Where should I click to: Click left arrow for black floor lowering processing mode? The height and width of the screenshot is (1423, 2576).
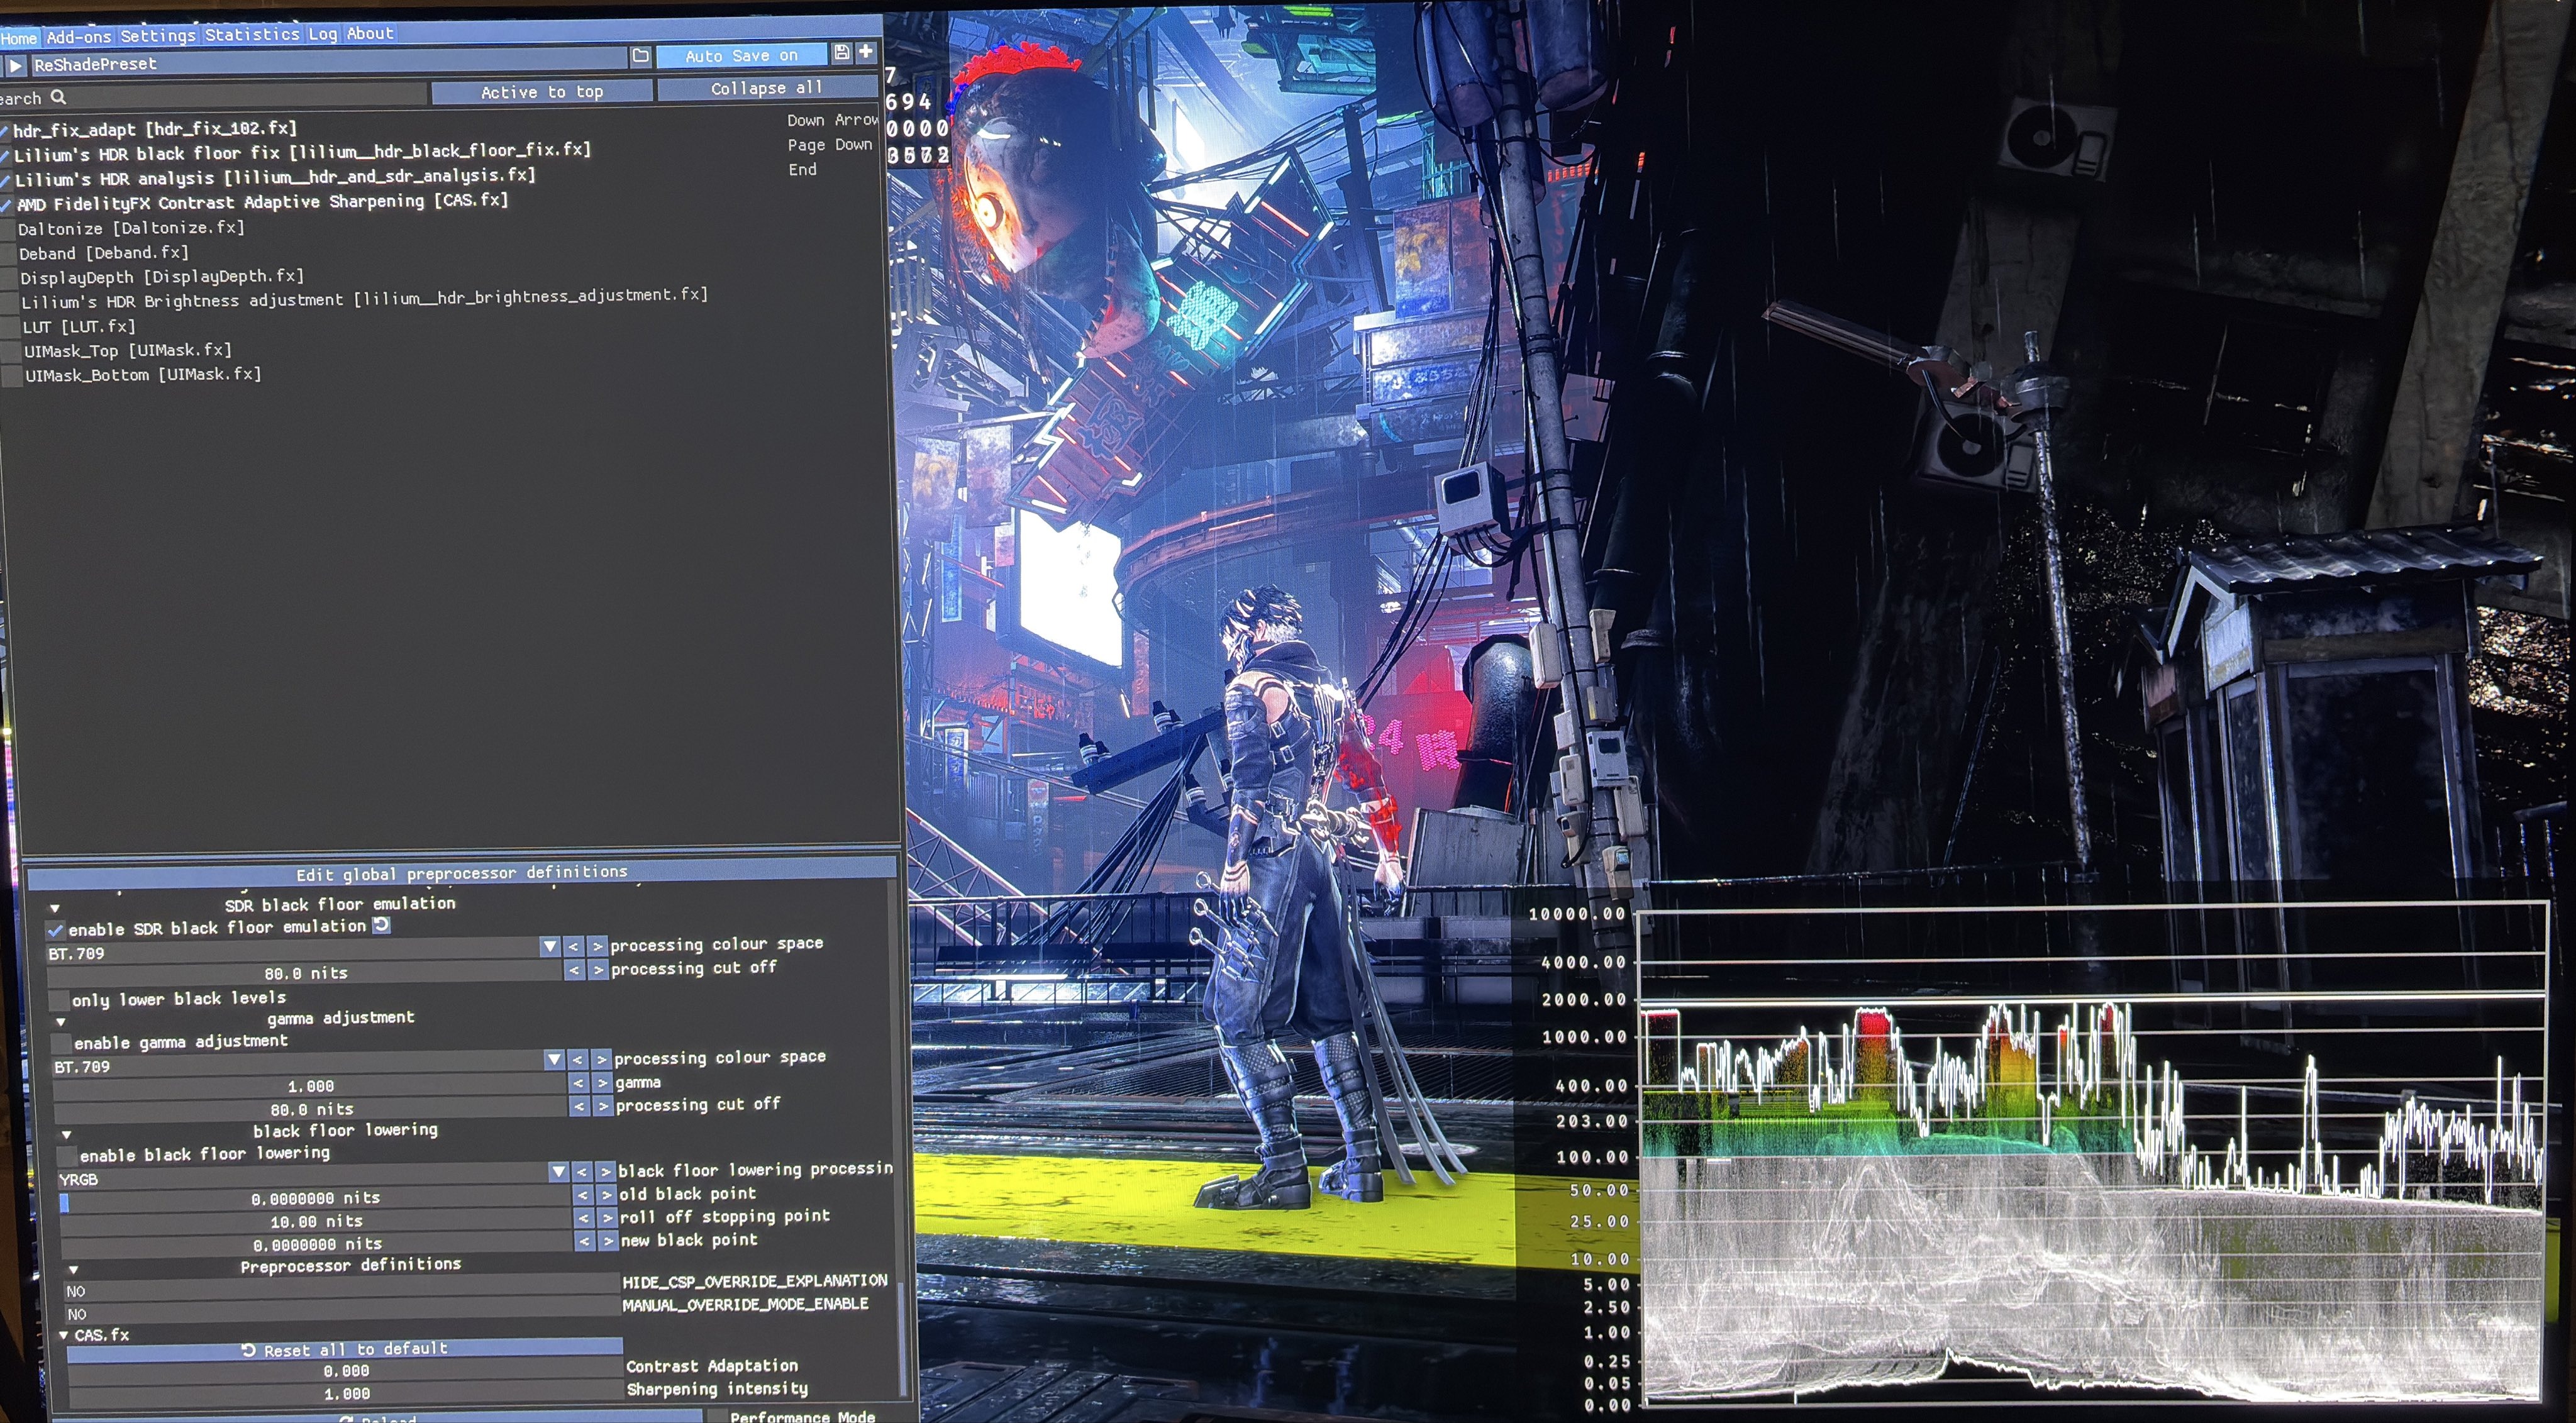click(582, 1171)
